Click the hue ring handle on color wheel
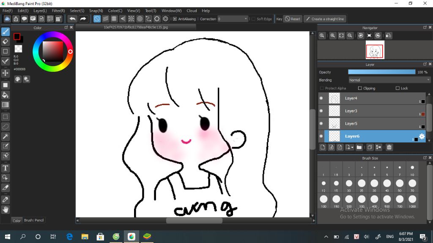 [70, 51]
